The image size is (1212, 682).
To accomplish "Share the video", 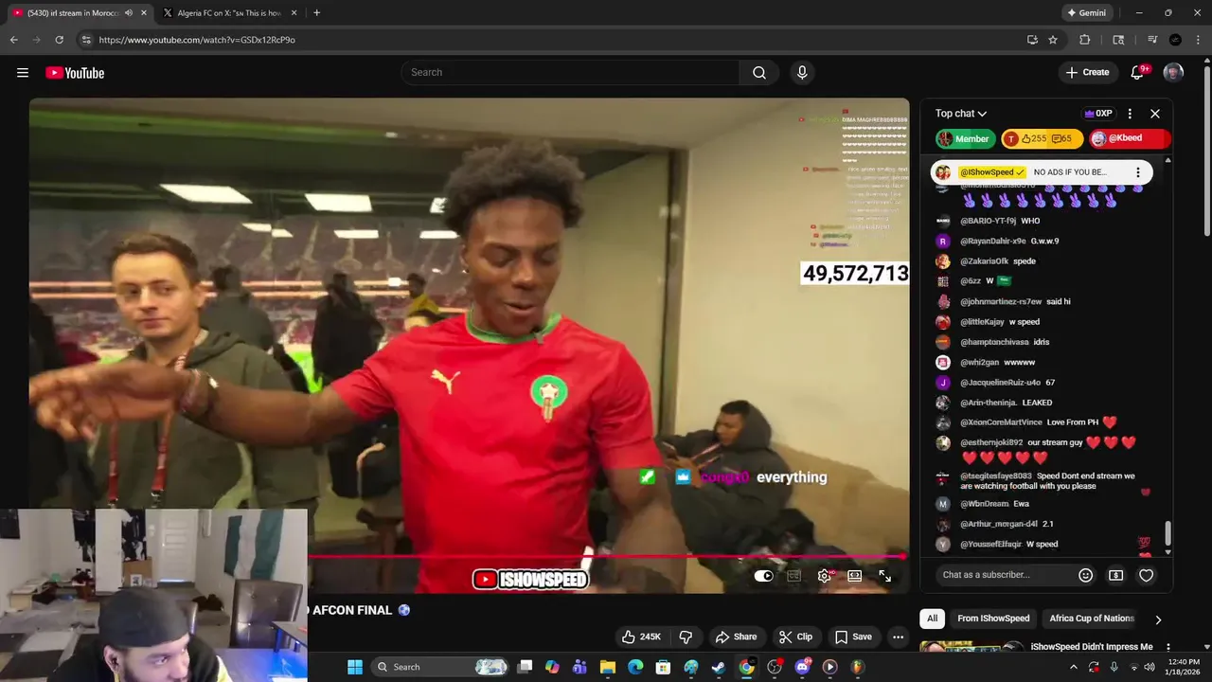I will [736, 637].
